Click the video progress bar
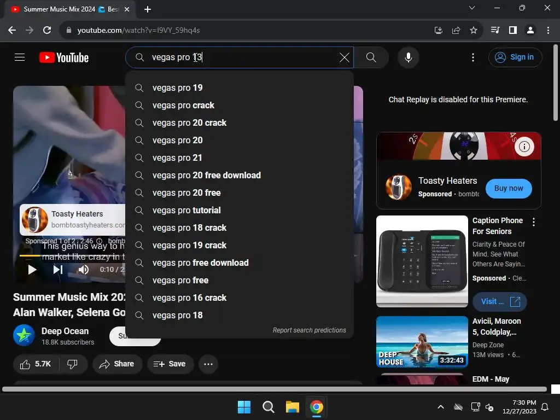 pyautogui.click(x=73, y=256)
